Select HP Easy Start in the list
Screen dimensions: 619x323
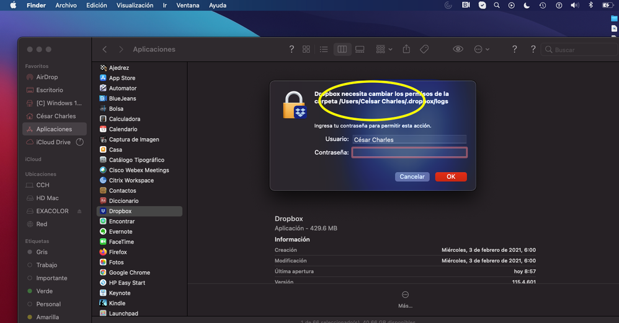click(140, 283)
